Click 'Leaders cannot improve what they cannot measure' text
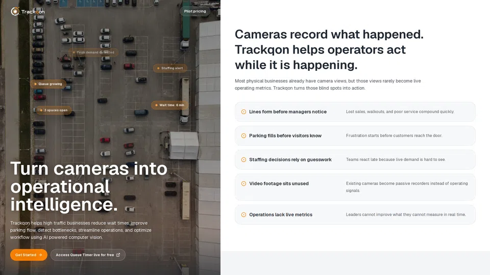 [406, 214]
